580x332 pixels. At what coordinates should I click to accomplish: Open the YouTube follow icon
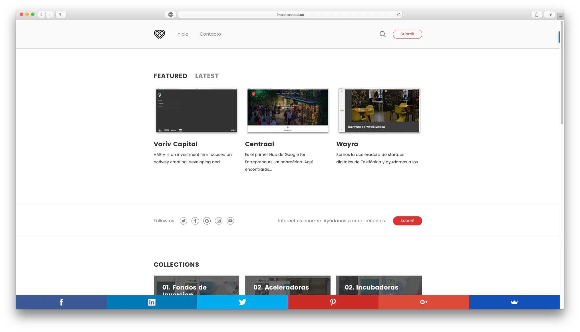click(230, 221)
